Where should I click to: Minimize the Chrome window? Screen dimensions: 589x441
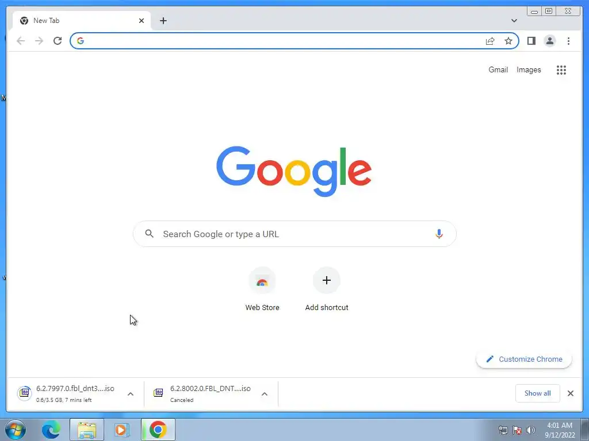[534, 11]
